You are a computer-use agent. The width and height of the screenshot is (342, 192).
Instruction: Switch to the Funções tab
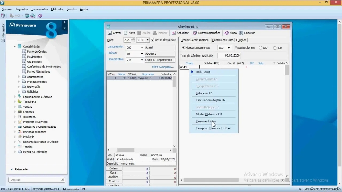point(241,40)
